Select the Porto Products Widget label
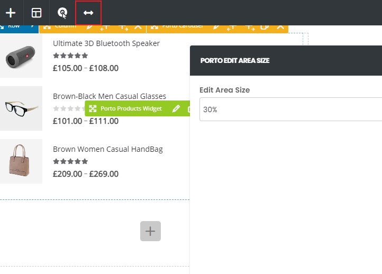Screen dimensions: 382x274 (x=131, y=108)
